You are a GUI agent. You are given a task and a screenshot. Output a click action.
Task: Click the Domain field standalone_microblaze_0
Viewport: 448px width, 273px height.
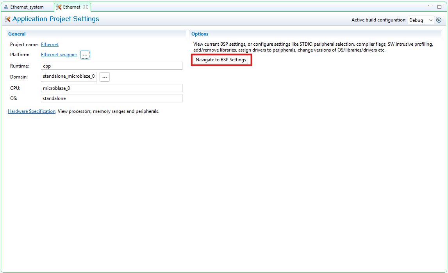coord(69,77)
